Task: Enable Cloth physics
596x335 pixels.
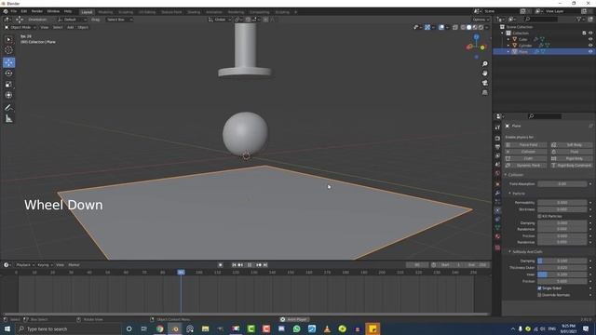Action: (526, 158)
